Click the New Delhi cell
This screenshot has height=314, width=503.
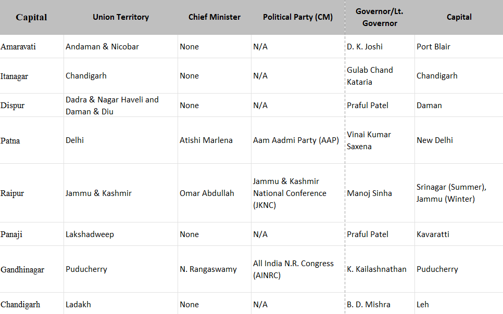coord(435,140)
